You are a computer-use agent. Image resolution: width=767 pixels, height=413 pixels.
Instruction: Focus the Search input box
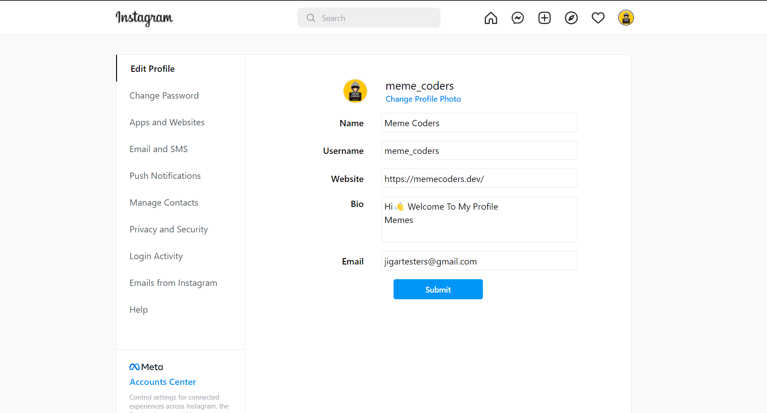(369, 18)
